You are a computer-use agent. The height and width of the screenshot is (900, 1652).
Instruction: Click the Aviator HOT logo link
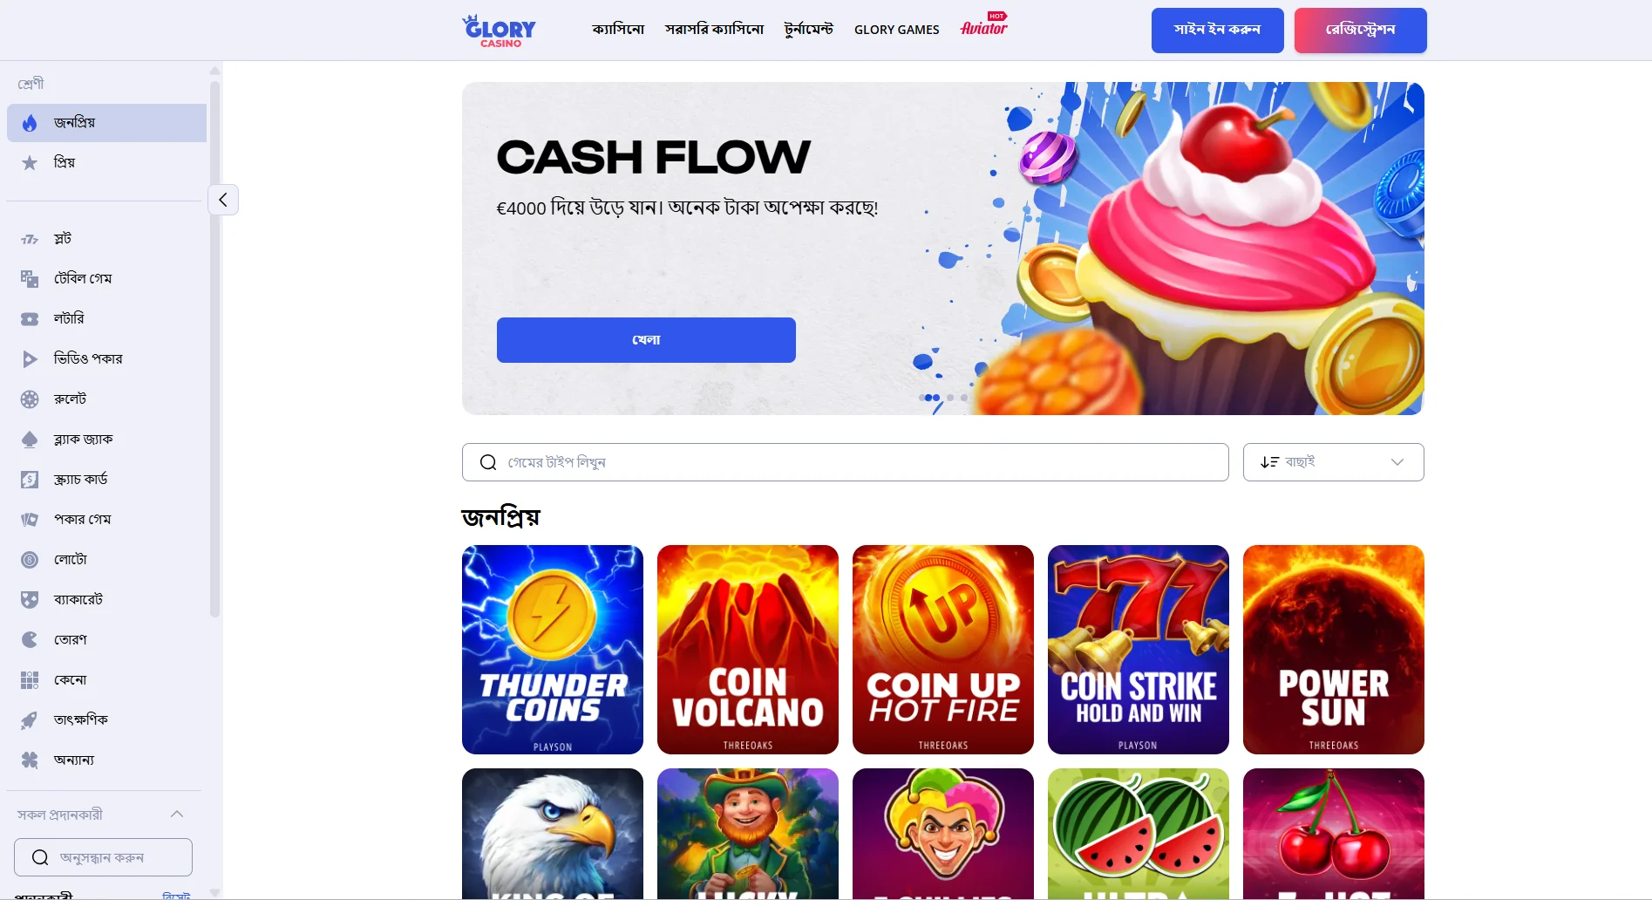pos(984,25)
